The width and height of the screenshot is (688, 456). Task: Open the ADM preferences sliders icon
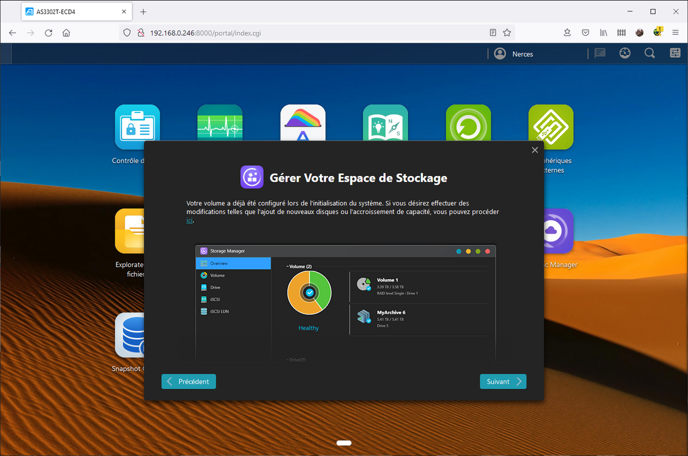675,53
